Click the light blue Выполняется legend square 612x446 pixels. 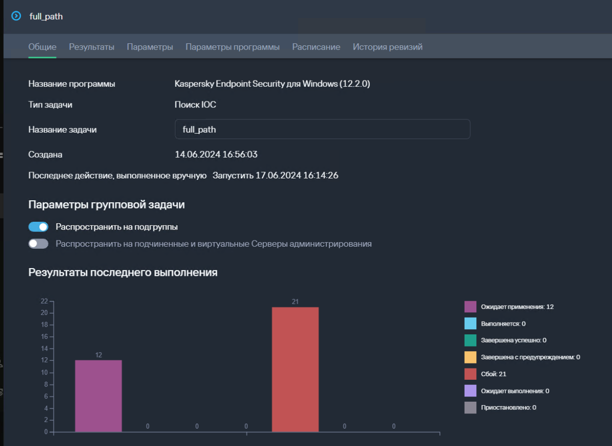click(x=470, y=324)
